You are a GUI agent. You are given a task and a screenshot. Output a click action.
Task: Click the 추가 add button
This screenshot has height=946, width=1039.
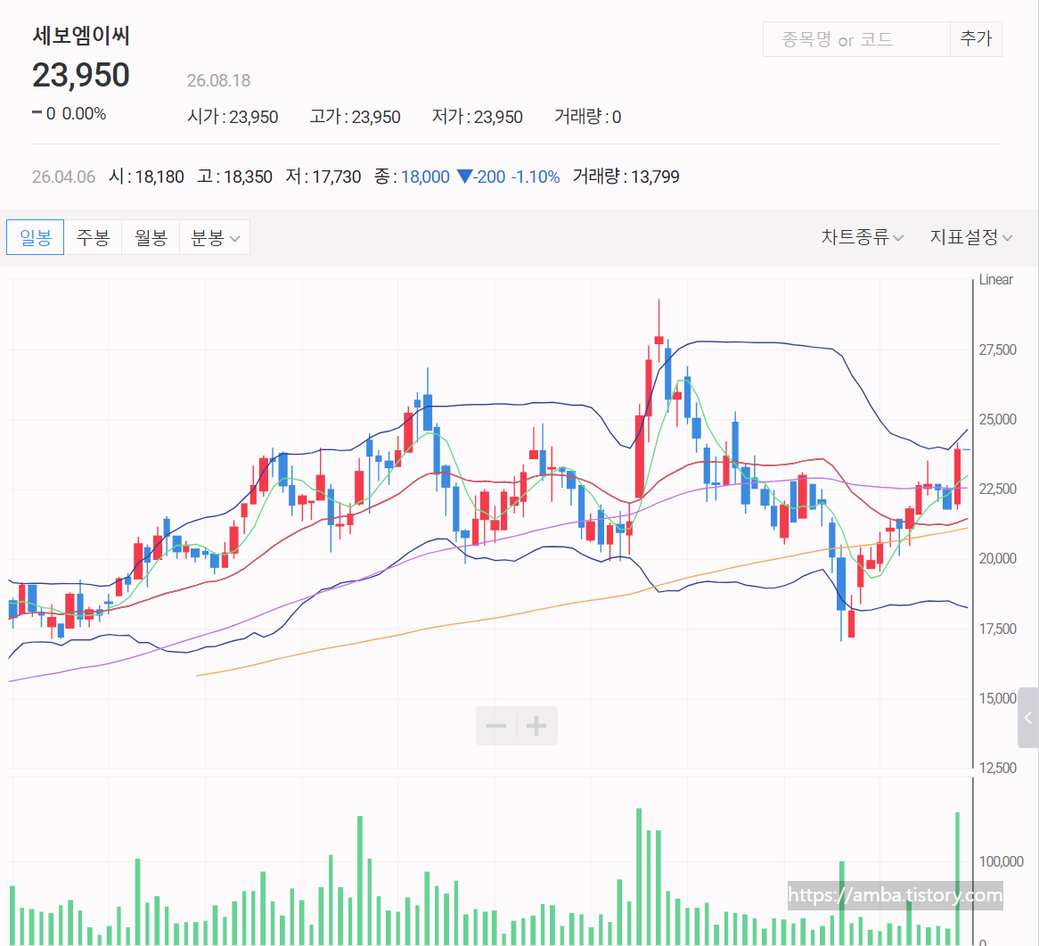pos(976,39)
